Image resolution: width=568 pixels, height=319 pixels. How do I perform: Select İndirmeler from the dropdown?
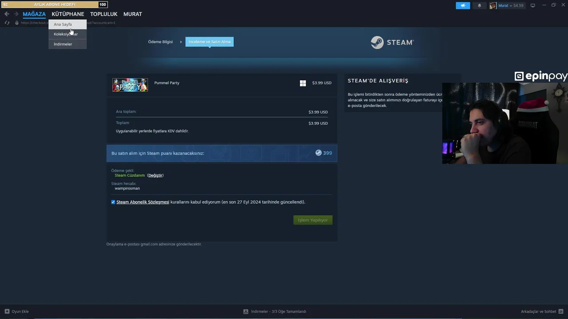(x=67, y=44)
